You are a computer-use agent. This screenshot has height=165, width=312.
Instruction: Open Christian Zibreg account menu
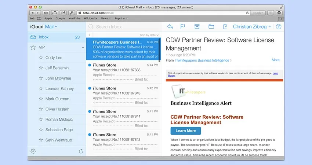click(252, 27)
